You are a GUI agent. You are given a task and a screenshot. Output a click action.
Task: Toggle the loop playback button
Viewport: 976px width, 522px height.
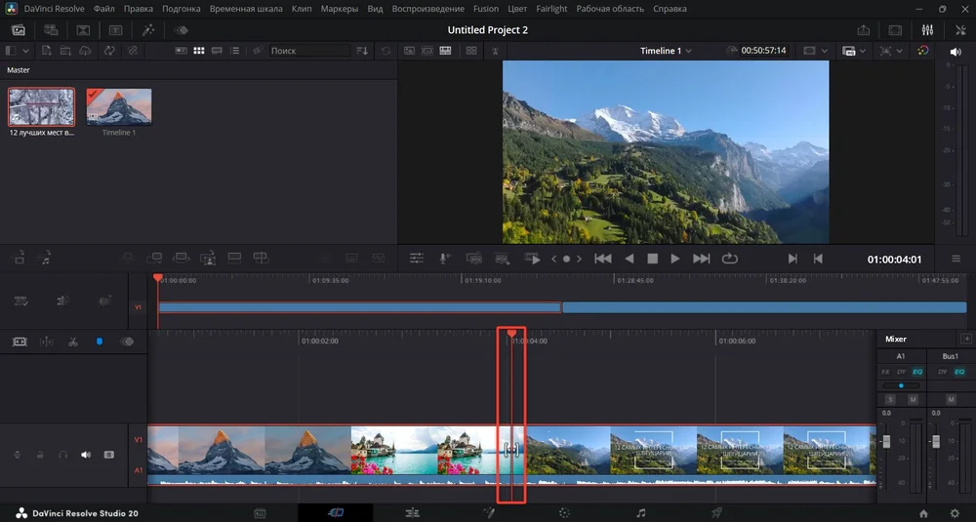(729, 259)
